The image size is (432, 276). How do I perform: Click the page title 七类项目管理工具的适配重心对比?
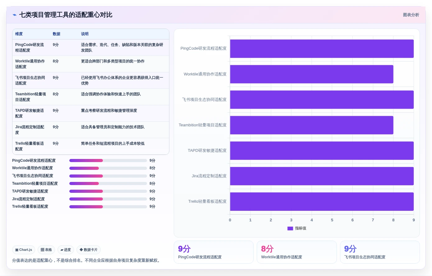point(66,15)
